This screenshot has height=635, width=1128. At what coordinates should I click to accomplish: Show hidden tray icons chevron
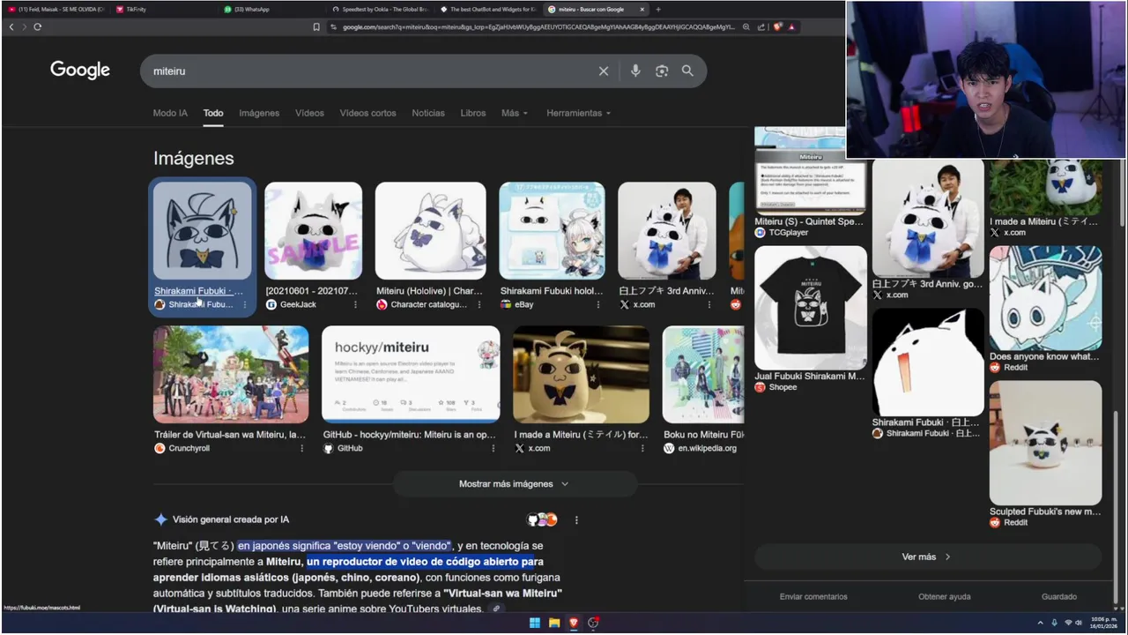click(1041, 623)
